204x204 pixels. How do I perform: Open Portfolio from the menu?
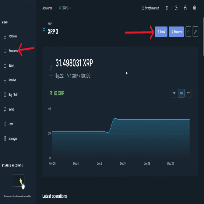coord(12,36)
